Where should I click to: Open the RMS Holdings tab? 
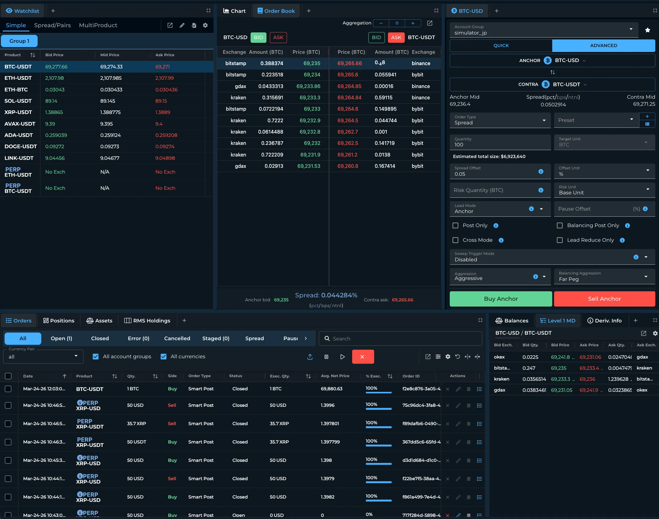[147, 321]
